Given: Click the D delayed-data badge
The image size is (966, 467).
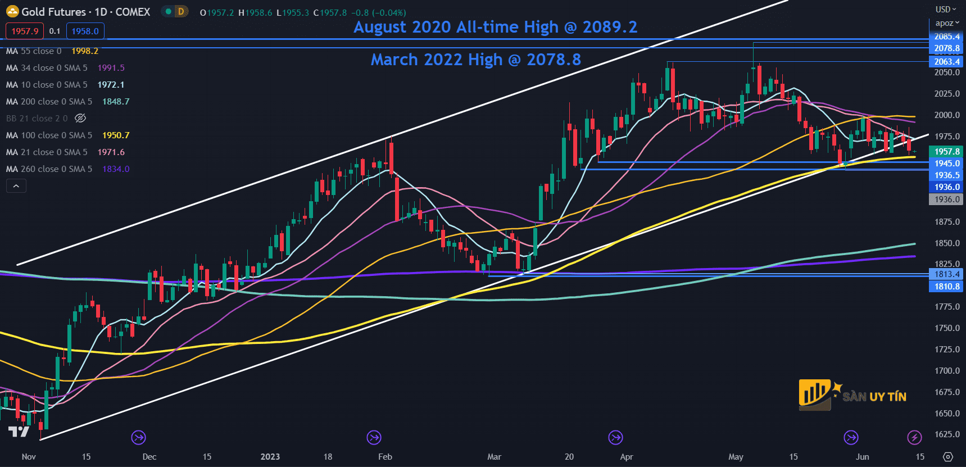Looking at the screenshot, I should (181, 11).
